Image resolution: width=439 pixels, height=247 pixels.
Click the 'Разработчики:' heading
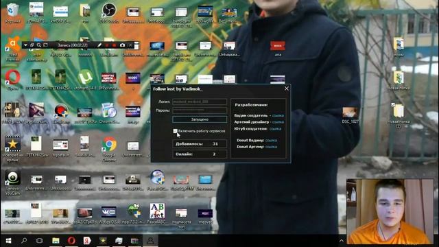[252, 105]
